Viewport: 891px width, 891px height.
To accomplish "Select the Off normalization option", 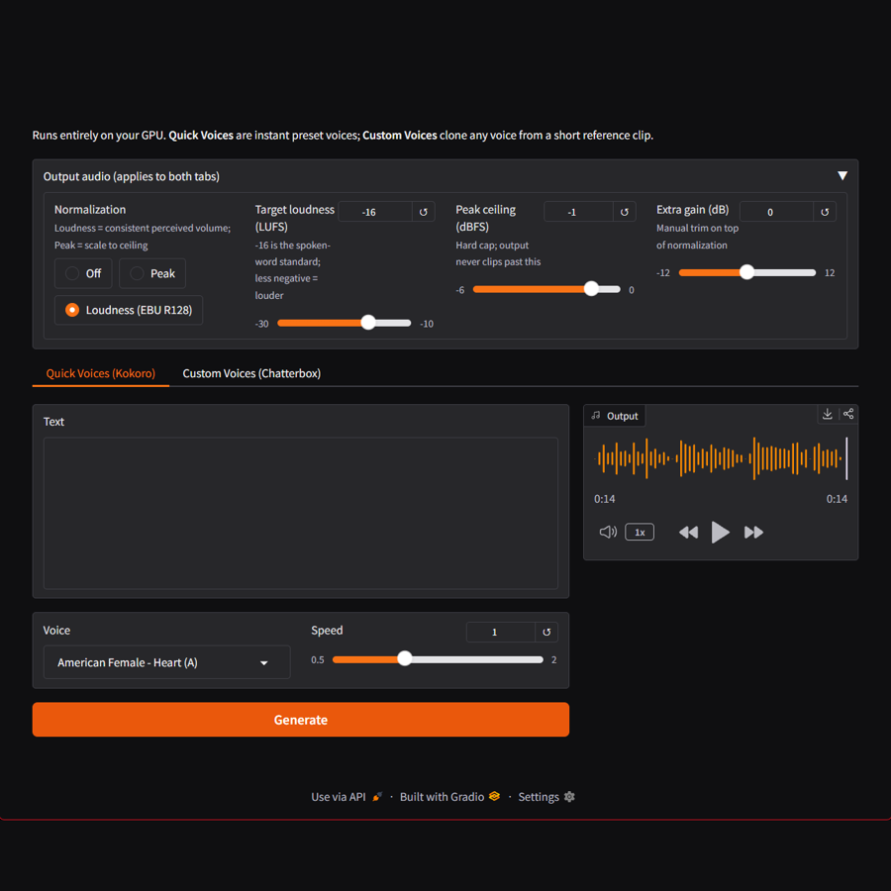I will click(x=83, y=273).
